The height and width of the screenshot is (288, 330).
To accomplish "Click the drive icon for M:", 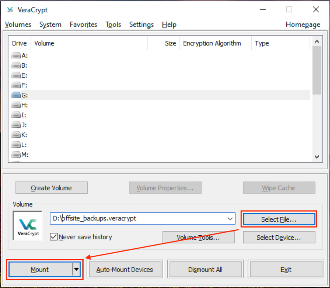I will point(15,155).
